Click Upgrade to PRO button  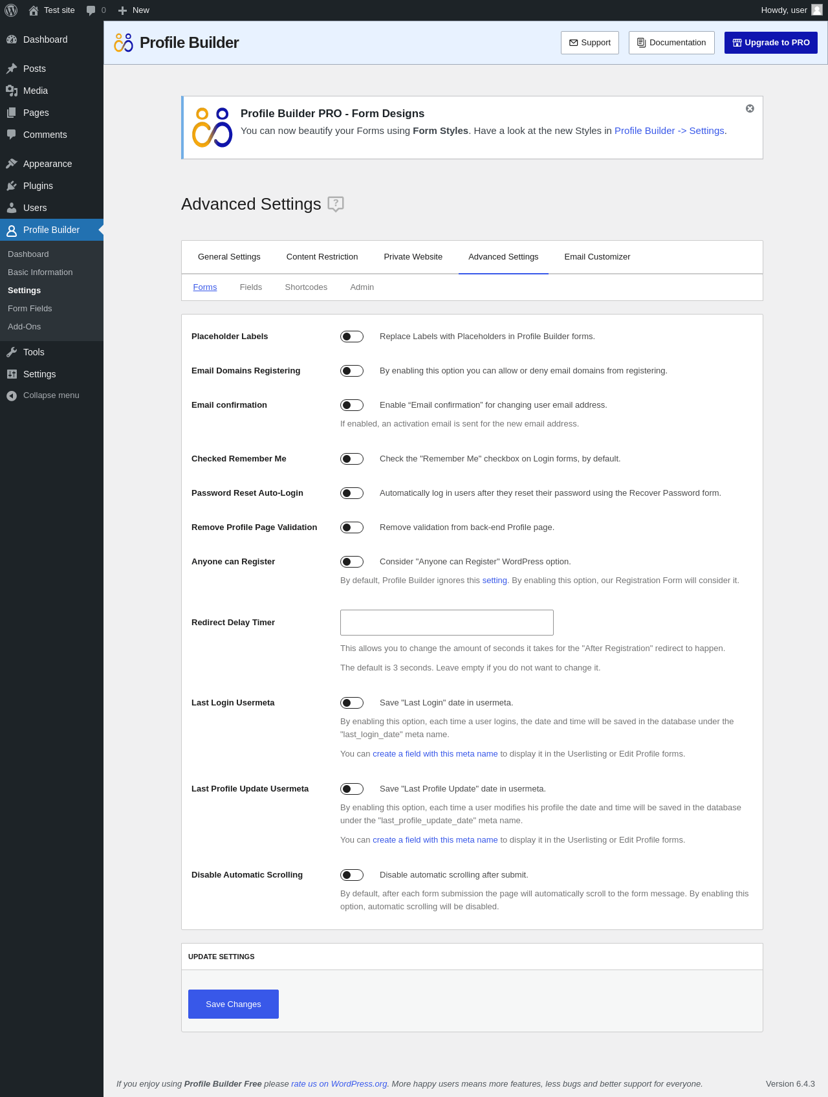pos(771,43)
